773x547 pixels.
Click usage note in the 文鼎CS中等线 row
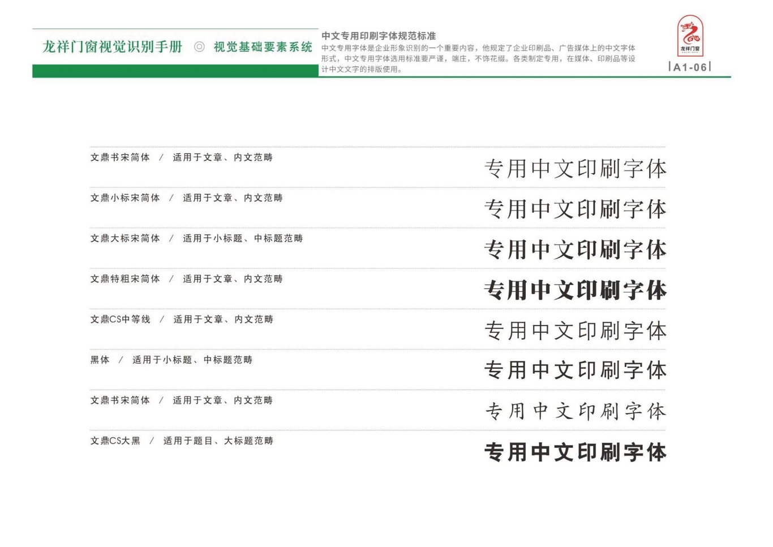[223, 319]
